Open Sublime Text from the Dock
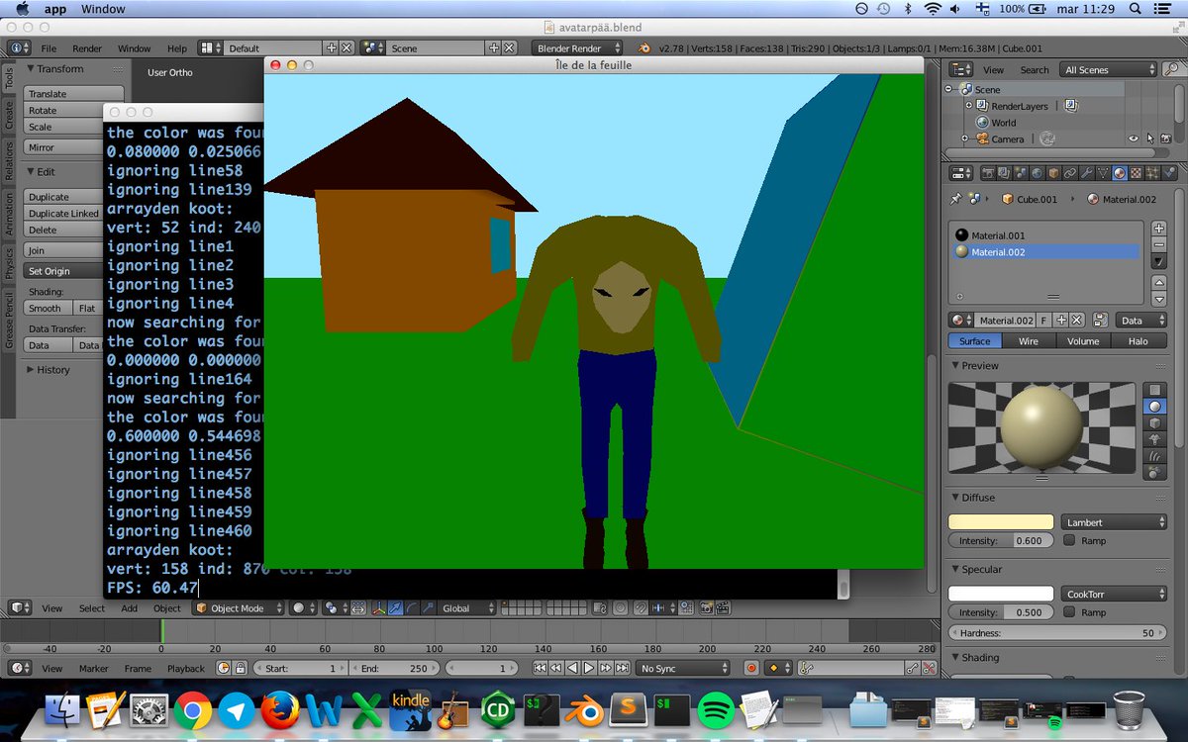Viewport: 1188px width, 742px height. pos(628,711)
